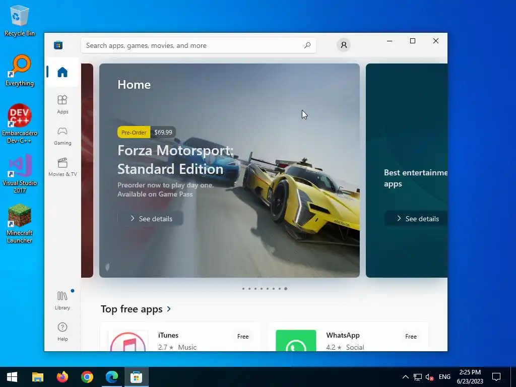Viewport: 516px width, 387px height.
Task: Open the Apps section in the sidebar
Action: click(62, 104)
